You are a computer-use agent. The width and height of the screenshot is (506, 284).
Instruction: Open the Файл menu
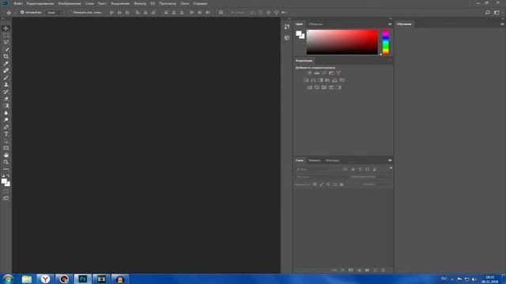point(18,3)
